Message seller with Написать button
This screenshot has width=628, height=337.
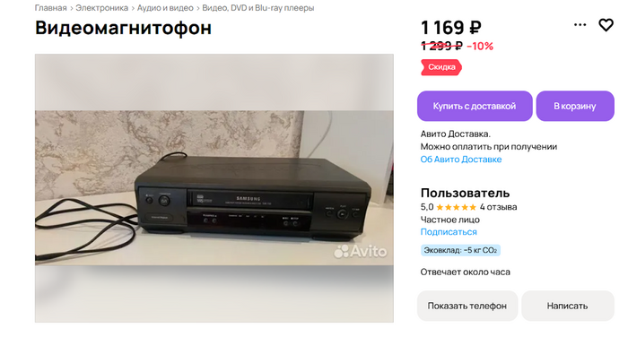[568, 306]
